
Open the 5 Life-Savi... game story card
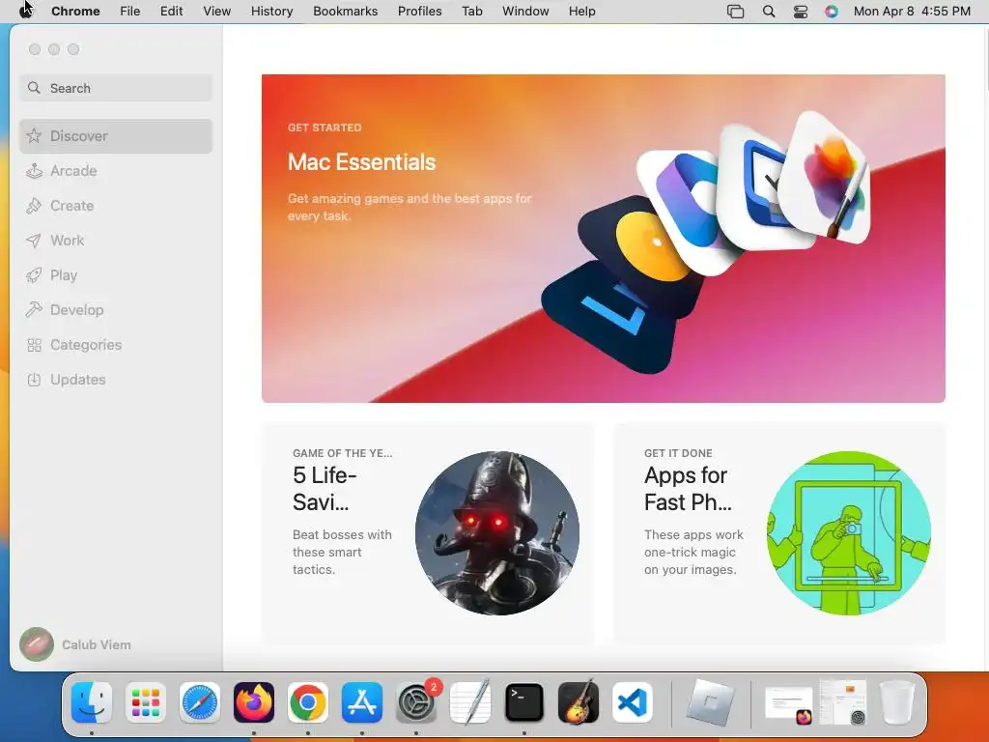[428, 533]
